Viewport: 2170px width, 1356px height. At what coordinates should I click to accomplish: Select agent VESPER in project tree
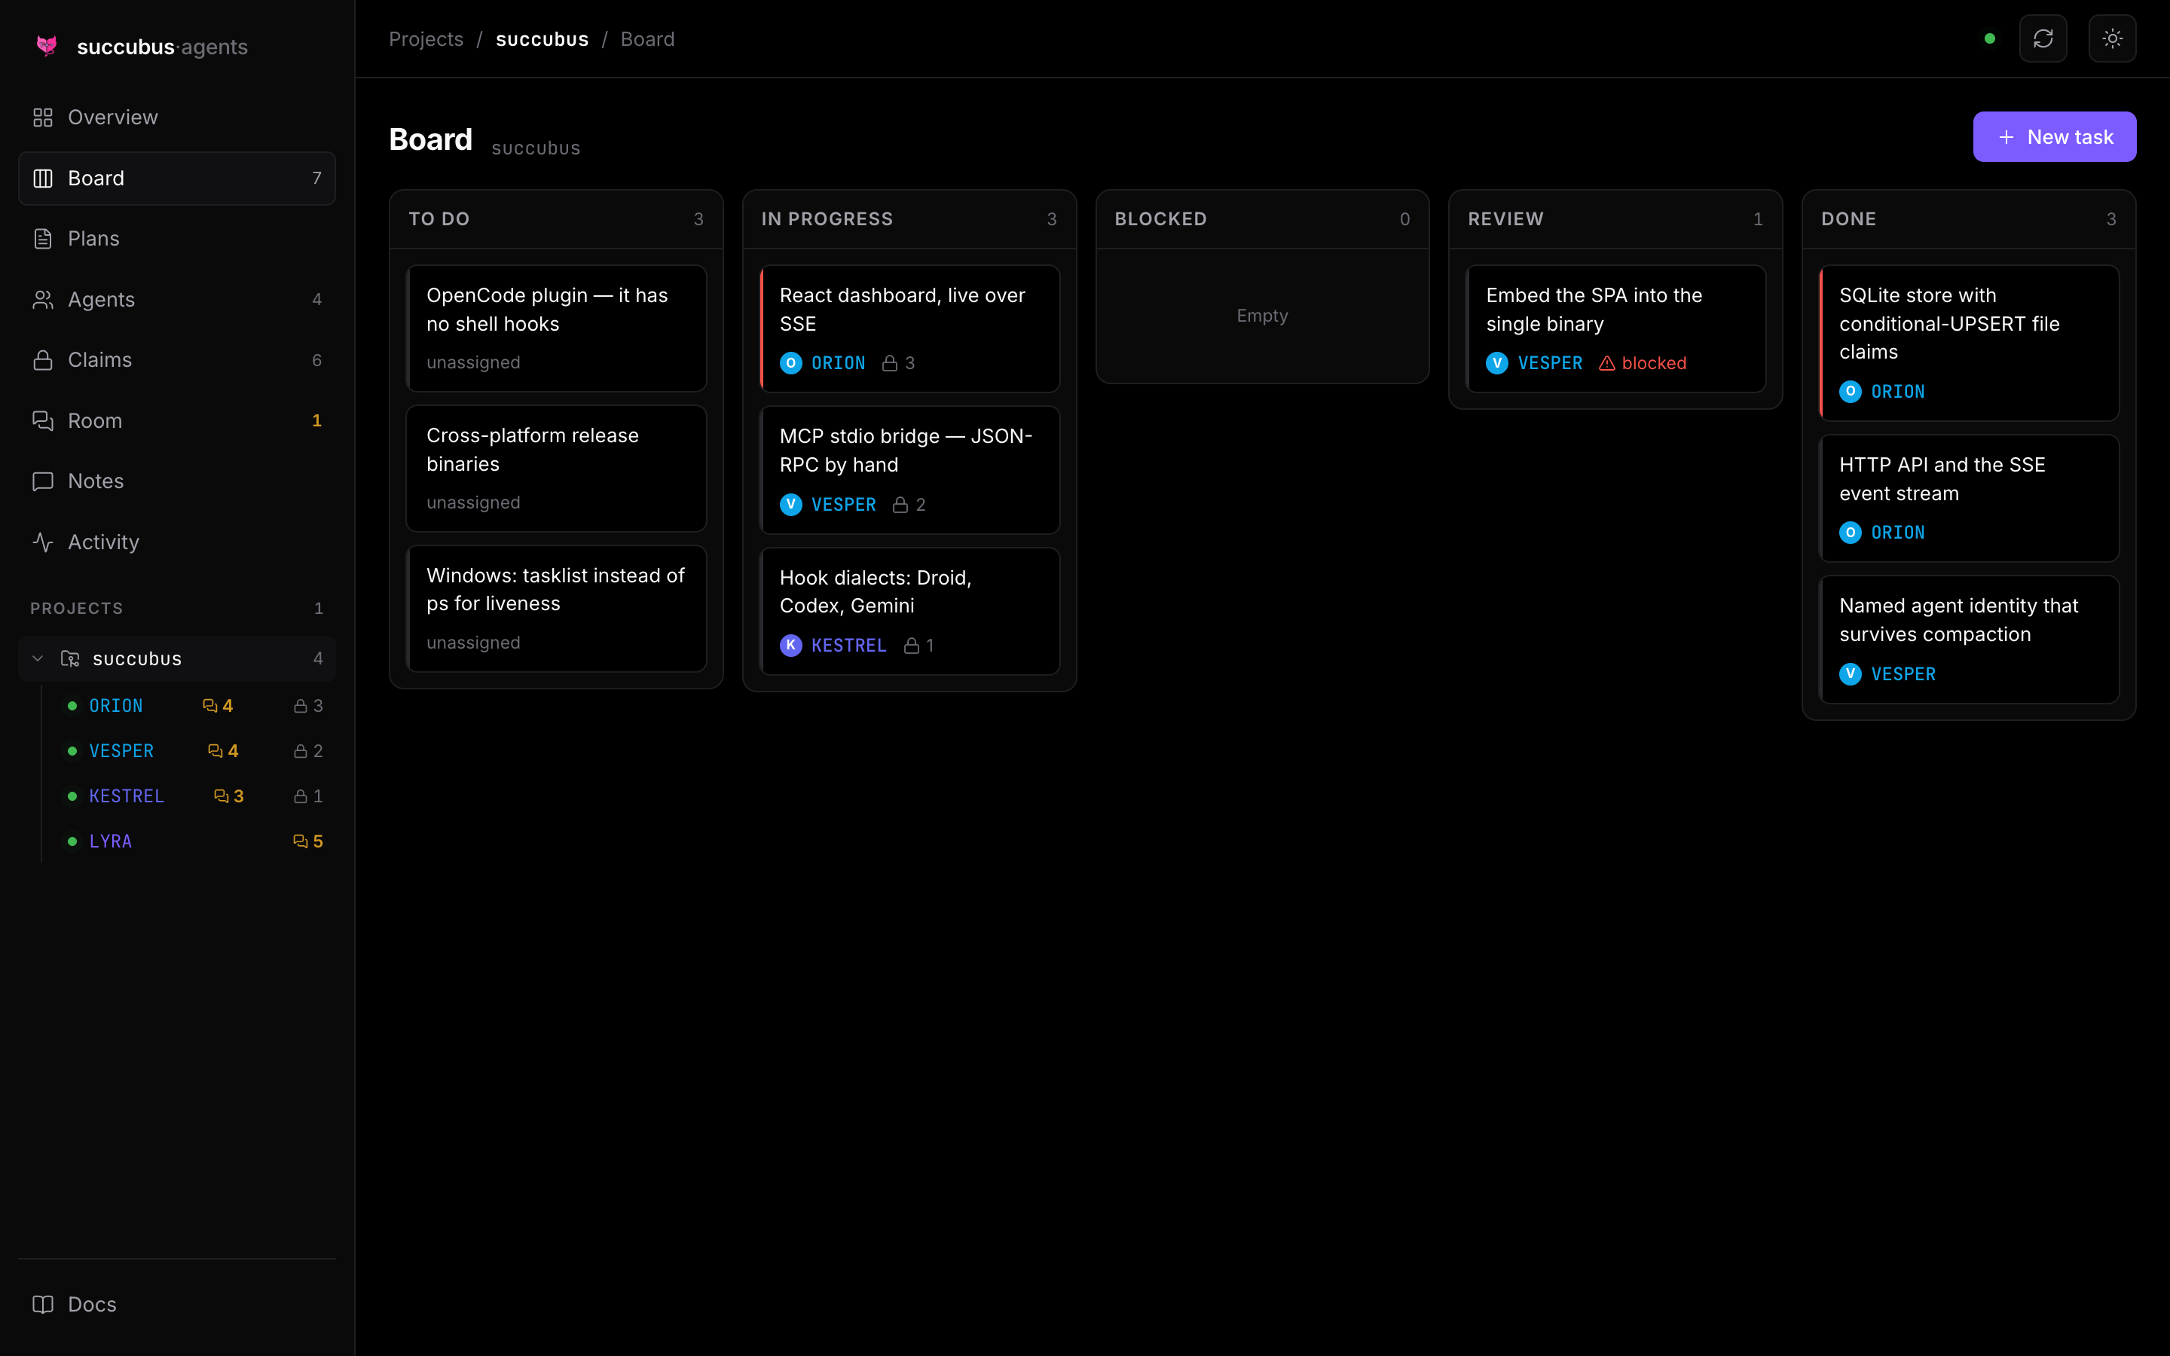click(x=121, y=750)
